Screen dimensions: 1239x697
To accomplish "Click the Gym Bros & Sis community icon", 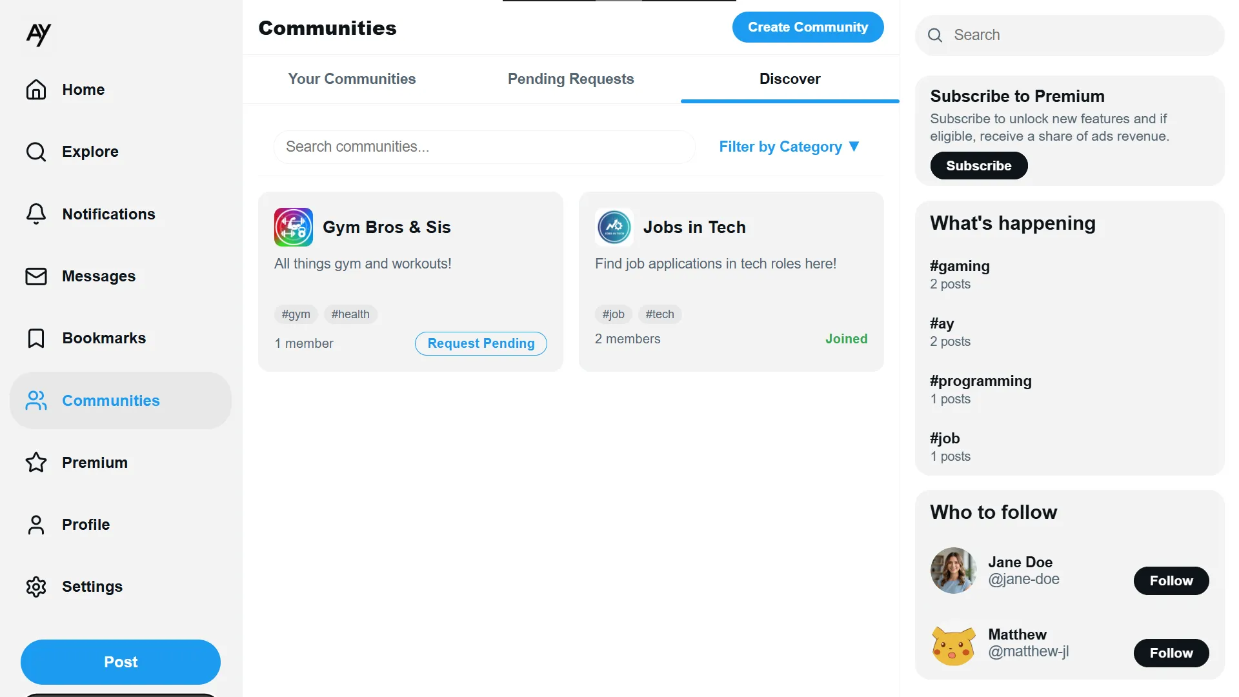I will (x=294, y=227).
